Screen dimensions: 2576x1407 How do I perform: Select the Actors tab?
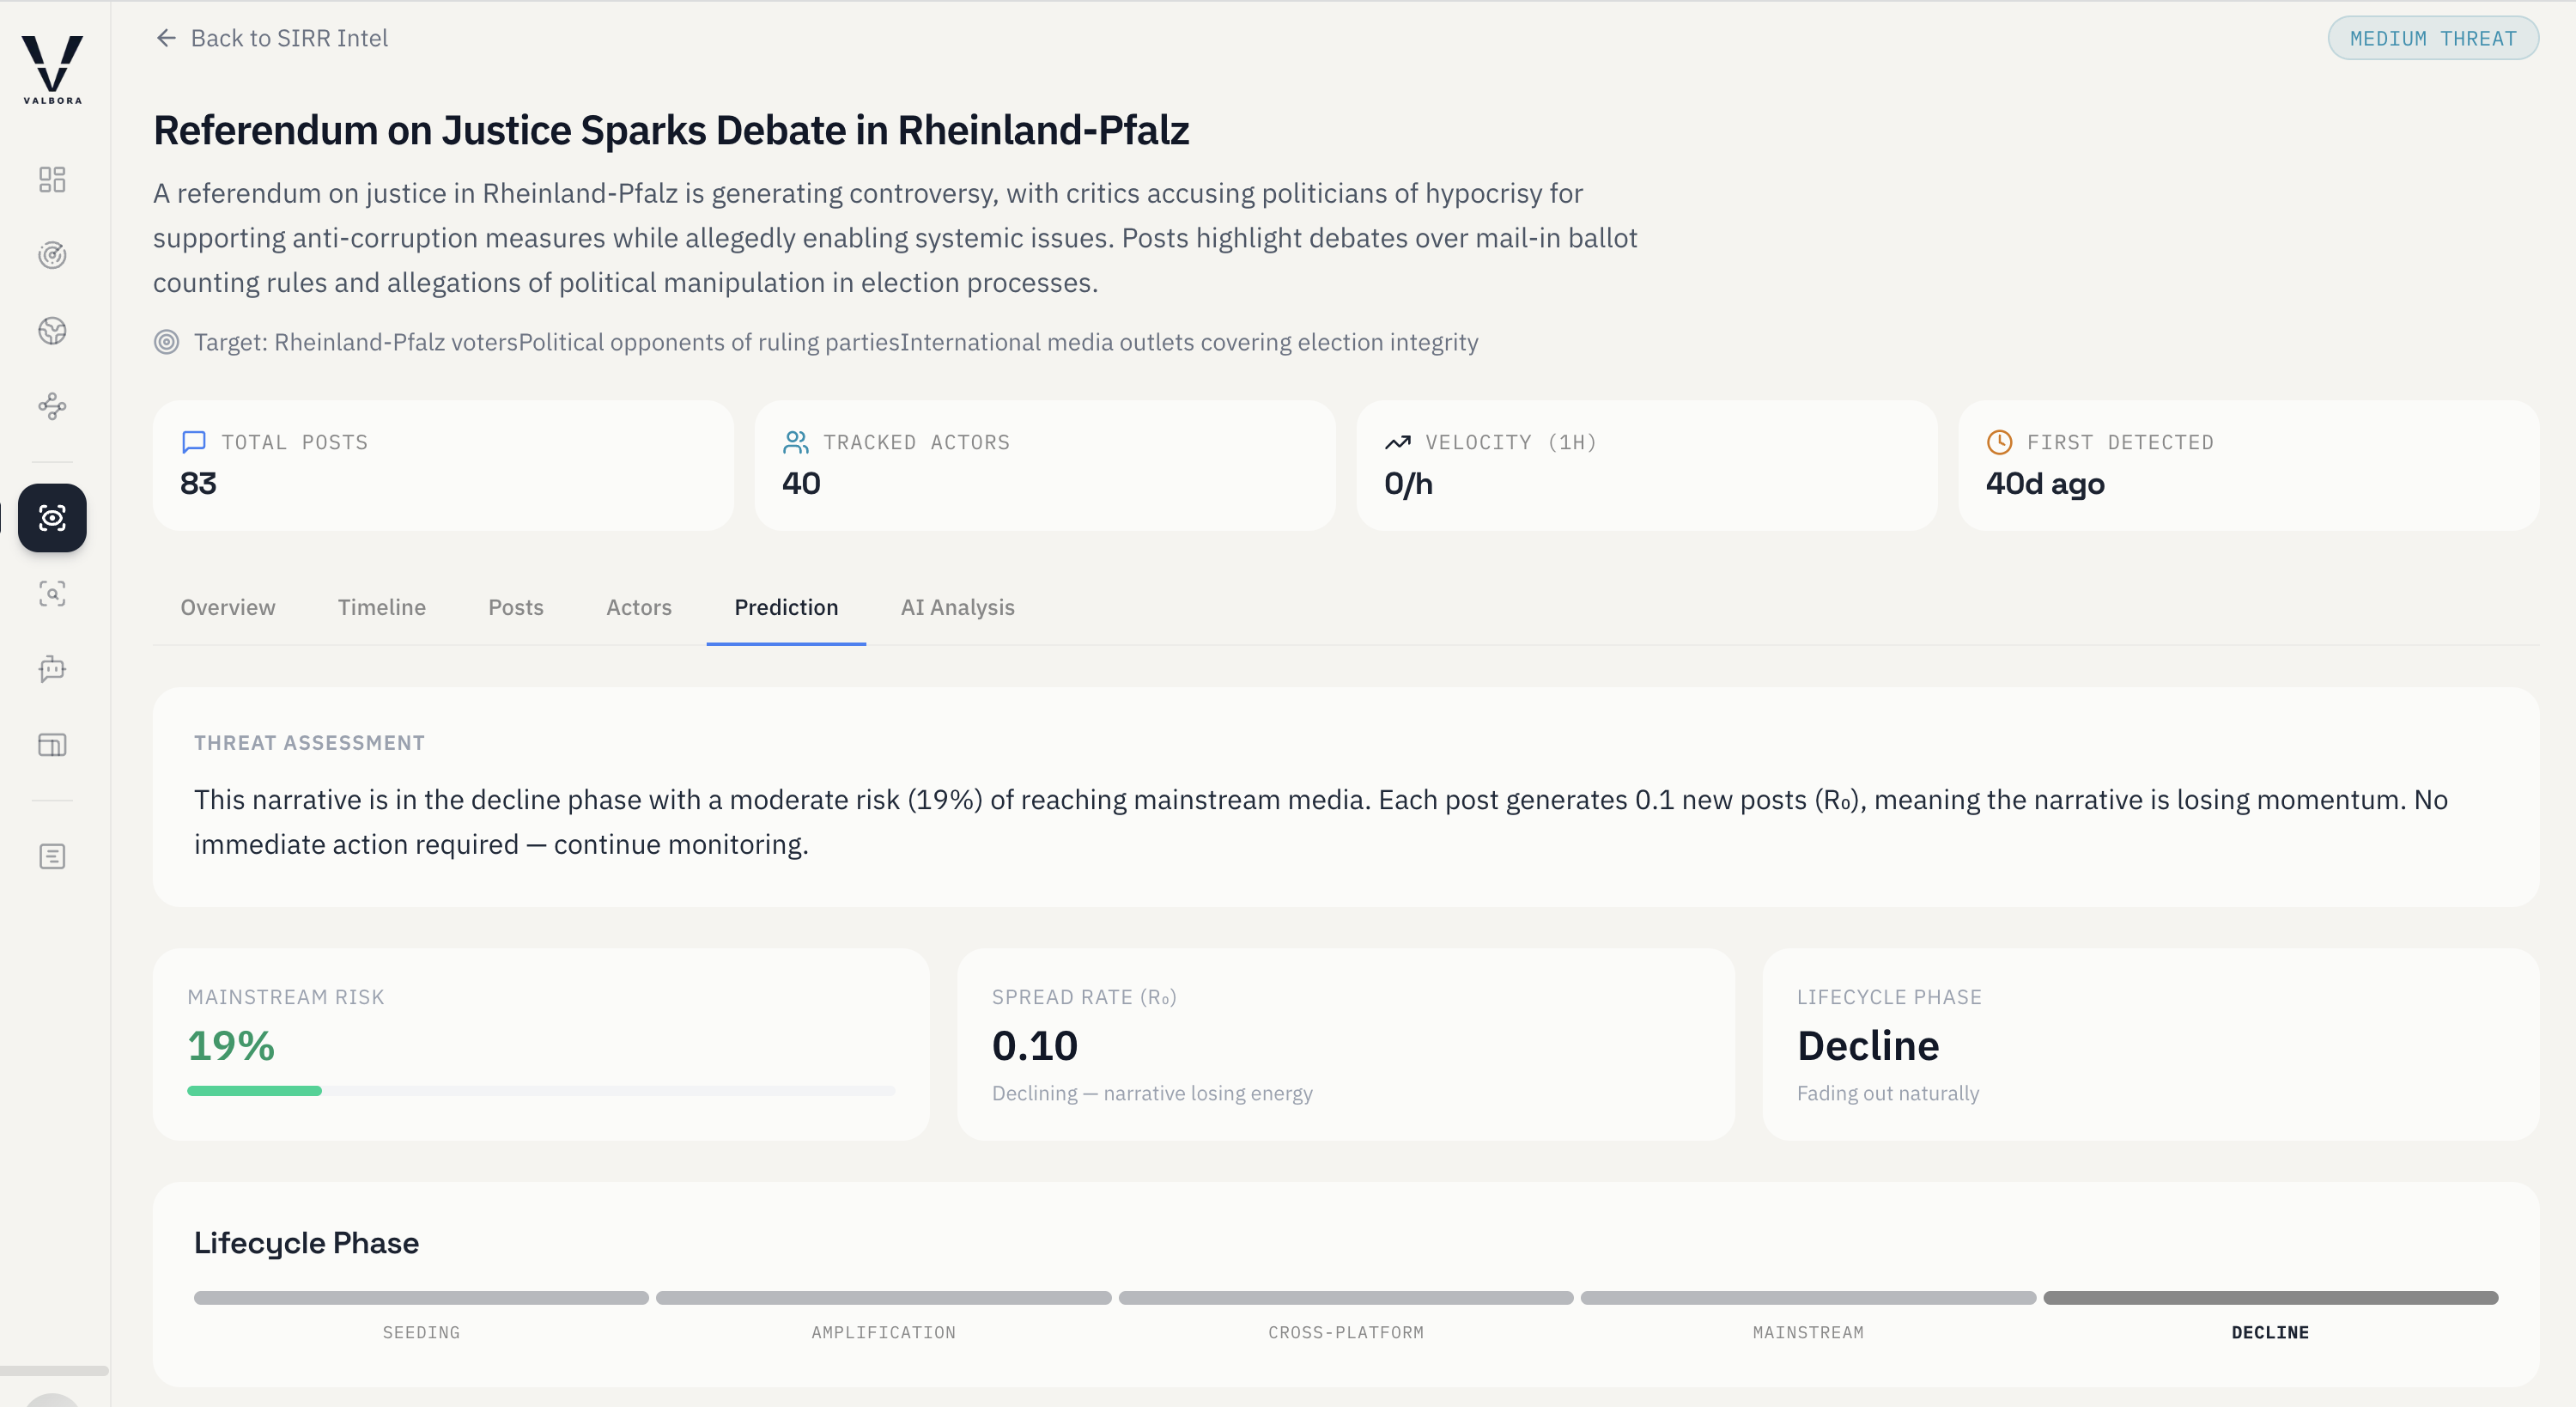pos(638,607)
